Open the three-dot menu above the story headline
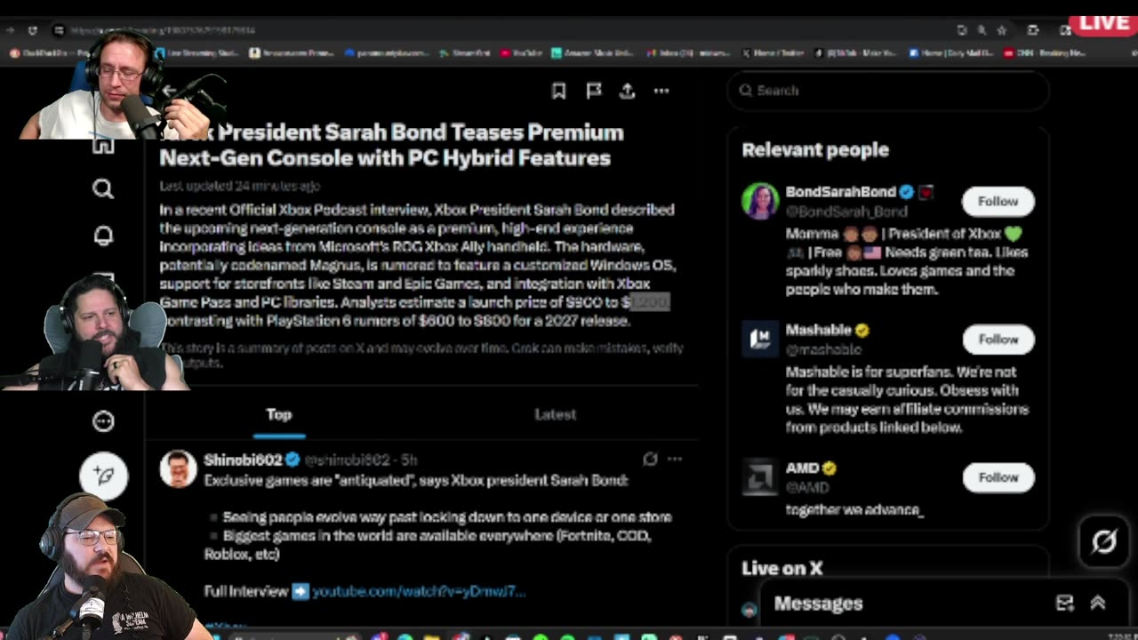 click(x=661, y=91)
